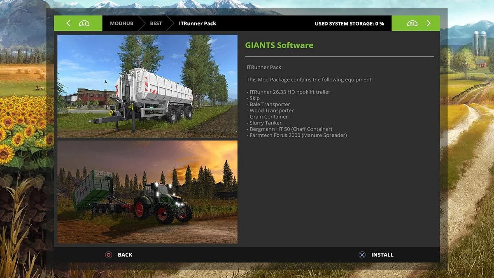Image resolution: width=494 pixels, height=278 pixels.
Task: Open the trailer screenshot preview
Action: (148, 85)
